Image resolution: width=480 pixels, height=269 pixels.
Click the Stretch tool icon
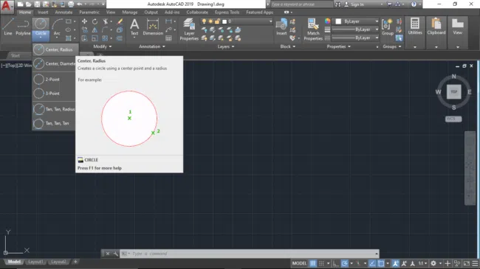(x=84, y=38)
